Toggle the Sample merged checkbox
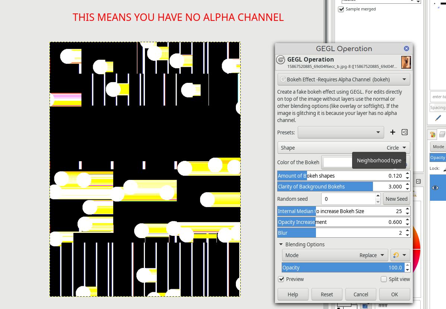 click(x=341, y=9)
